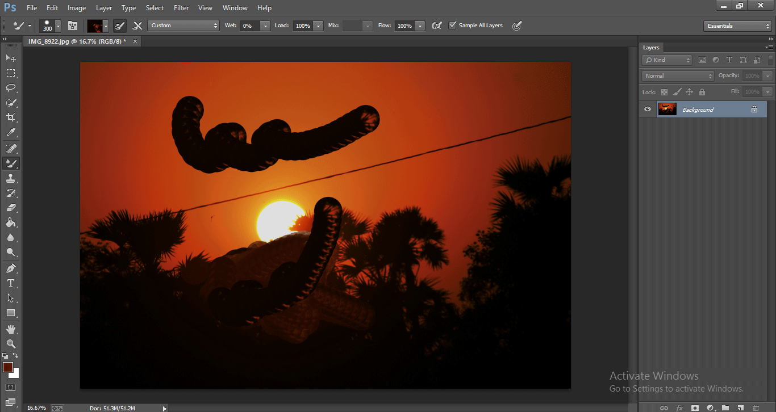Reset default foreground and background colors

(5, 355)
